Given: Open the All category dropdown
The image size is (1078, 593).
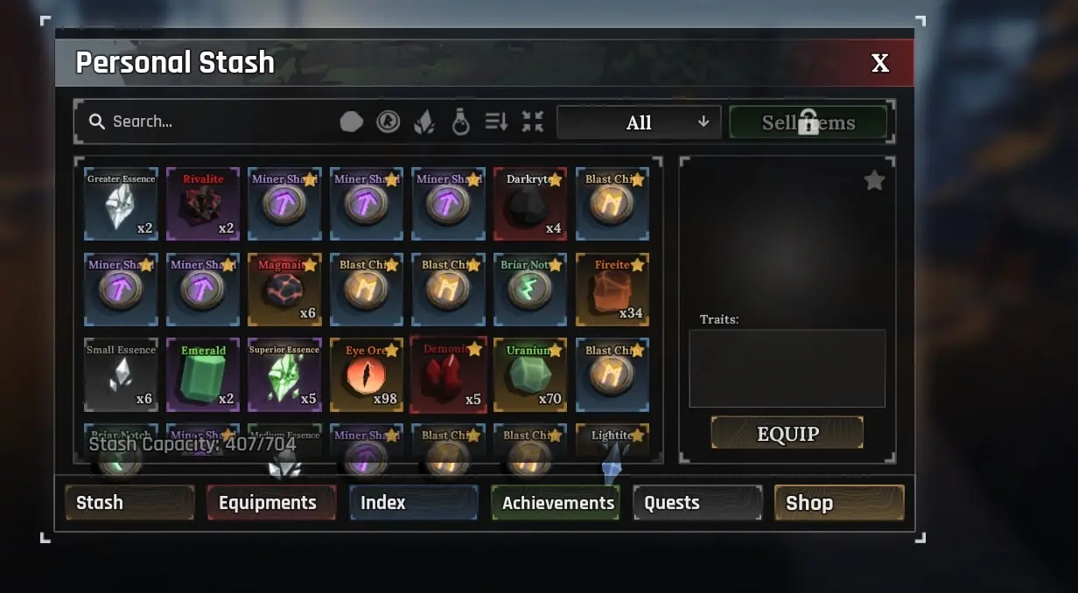Looking at the screenshot, I should pyautogui.click(x=639, y=122).
